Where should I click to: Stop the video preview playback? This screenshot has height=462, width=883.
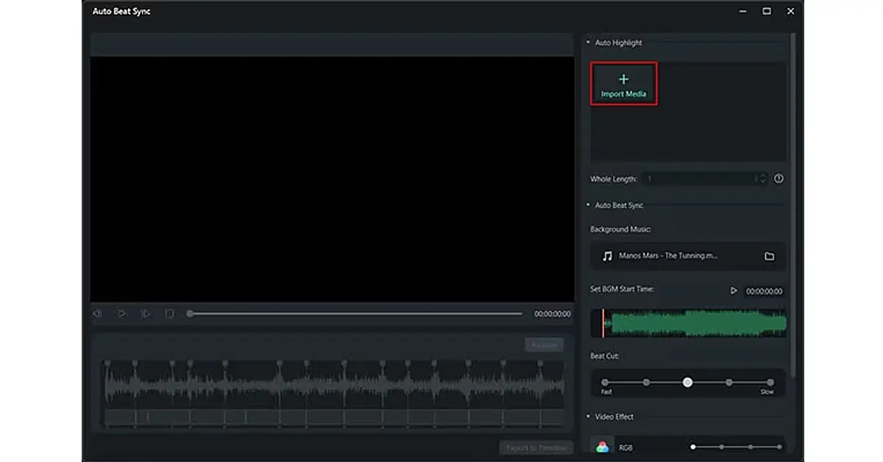coord(169,313)
